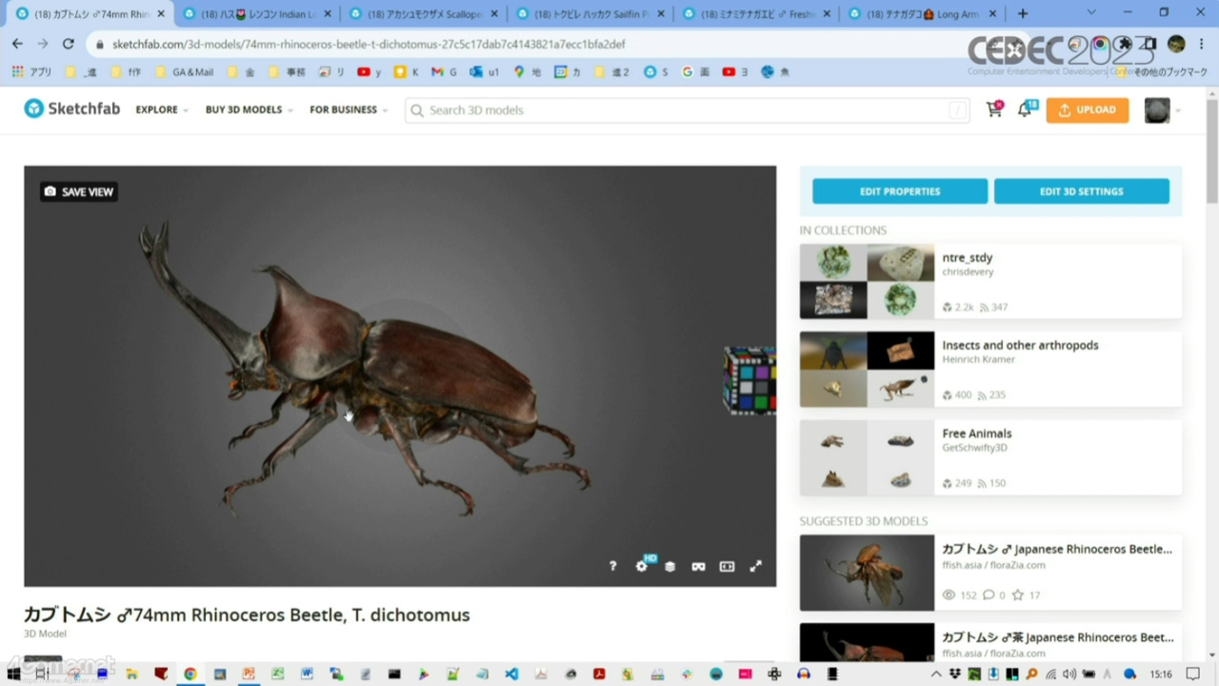The height and width of the screenshot is (686, 1219).
Task: Expand 3D viewer to fullscreen
Action: (755, 566)
